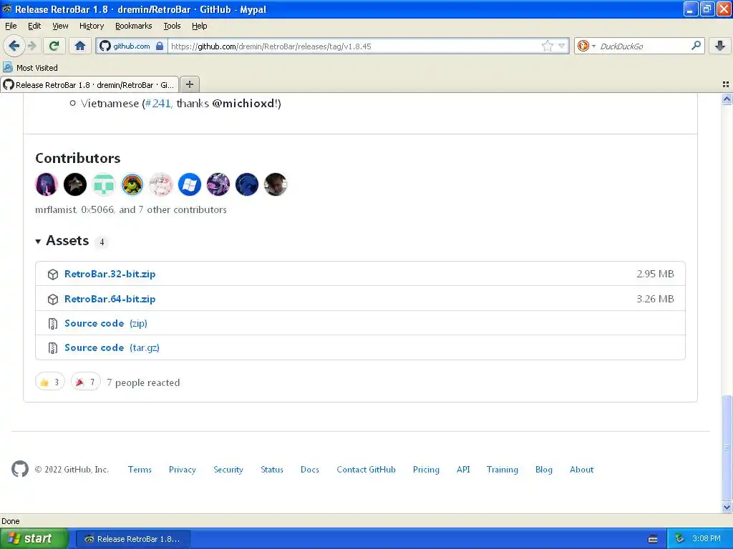Open the Windows logo contributor avatar
The image size is (733, 549).
[189, 184]
